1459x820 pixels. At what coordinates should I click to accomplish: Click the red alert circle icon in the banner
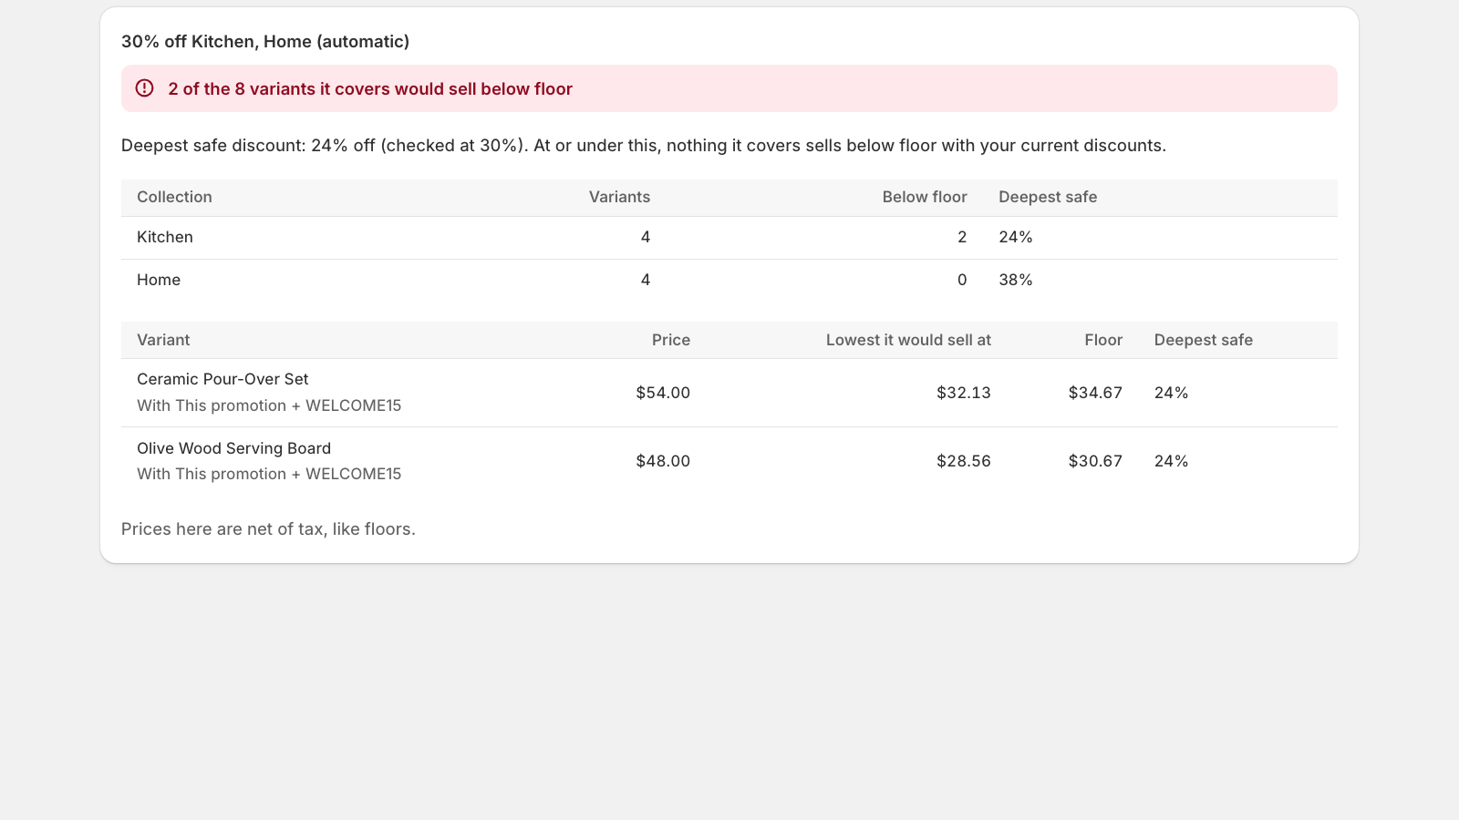click(x=144, y=88)
